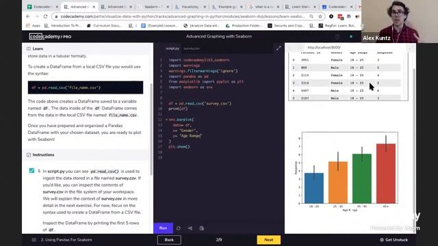
Task: Click the browser address bar URL
Action: [183, 16]
